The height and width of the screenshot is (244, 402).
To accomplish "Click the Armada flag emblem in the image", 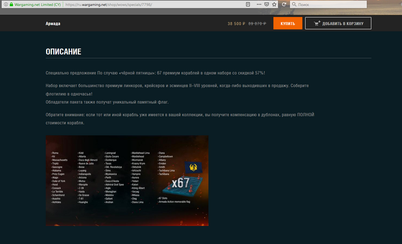I will (193, 167).
